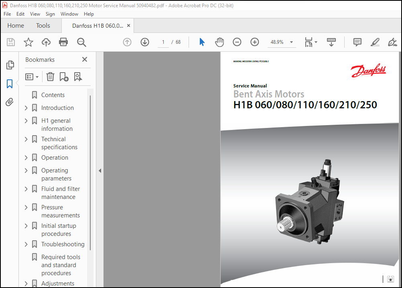This screenshot has height=288, width=402.
Task: Open the Window menu
Action: click(x=69, y=14)
